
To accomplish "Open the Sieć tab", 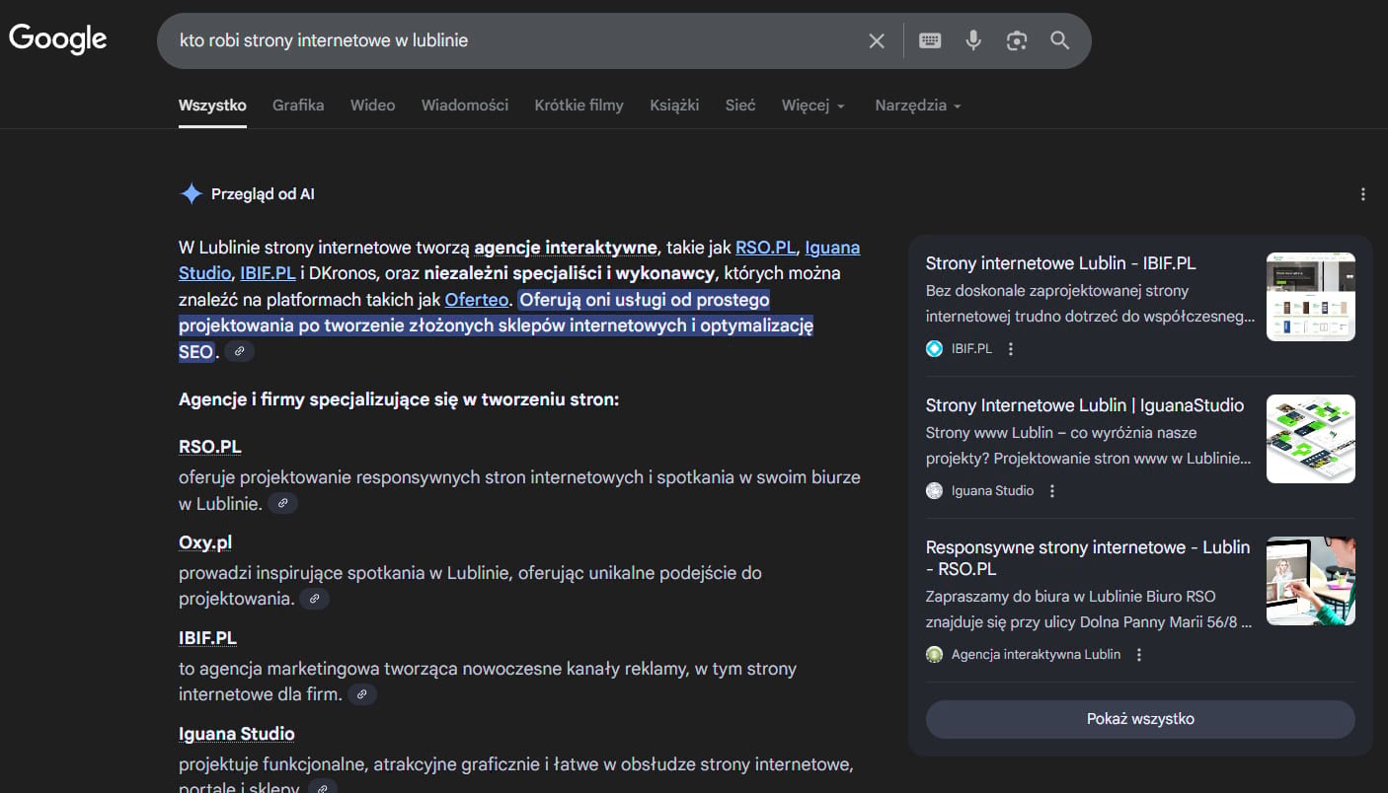I will click(x=740, y=106).
